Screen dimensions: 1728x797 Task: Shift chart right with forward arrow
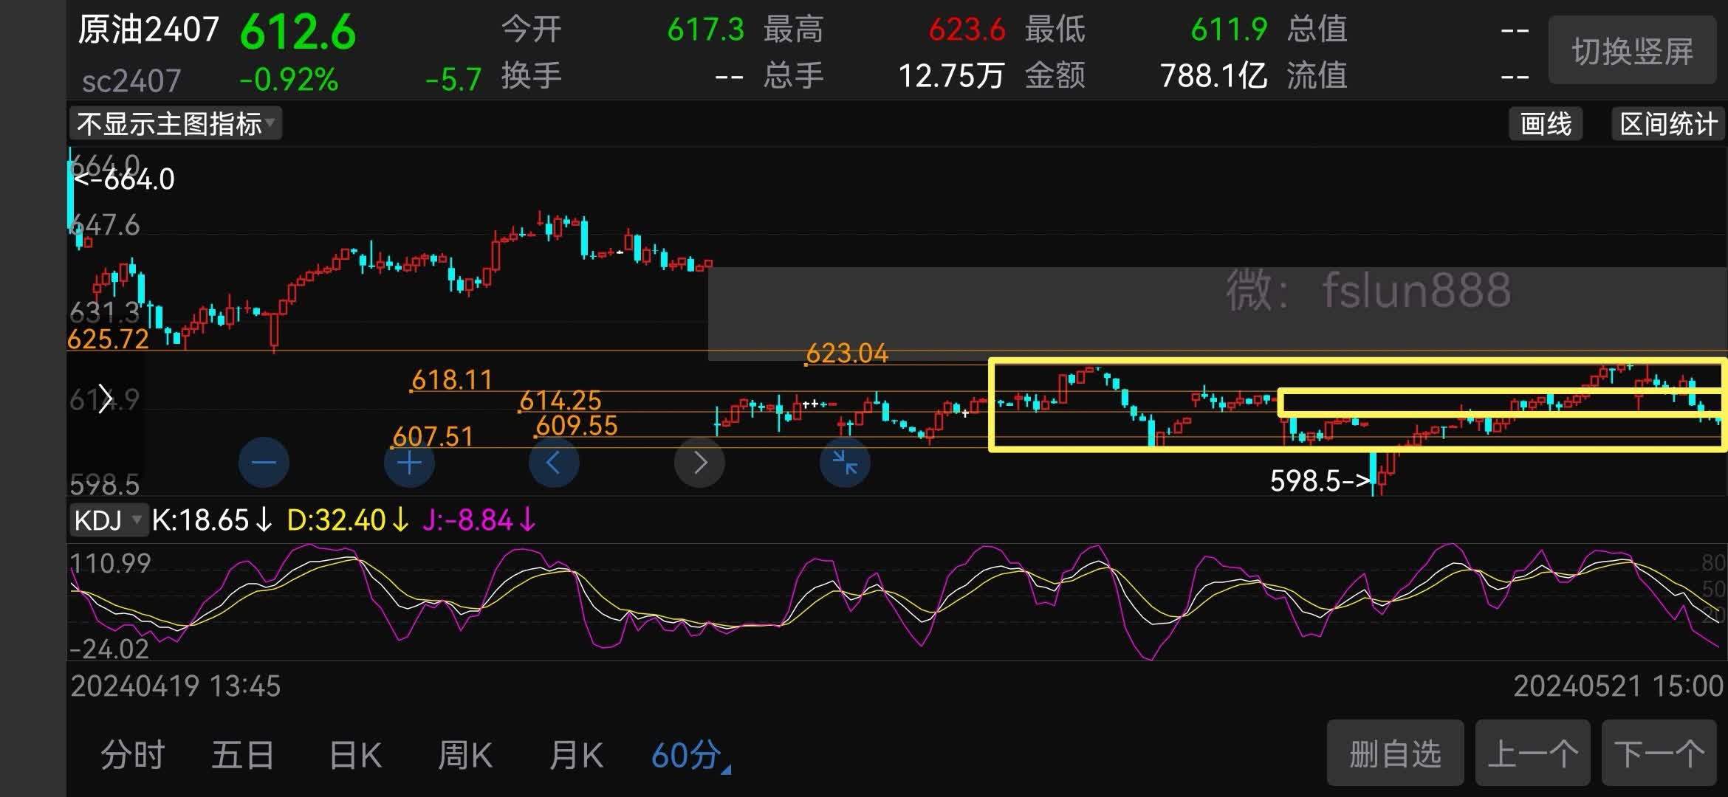(699, 463)
